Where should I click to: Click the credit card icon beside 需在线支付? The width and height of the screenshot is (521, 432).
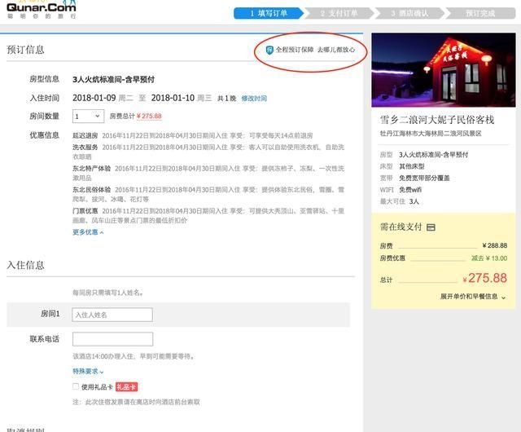(431, 227)
